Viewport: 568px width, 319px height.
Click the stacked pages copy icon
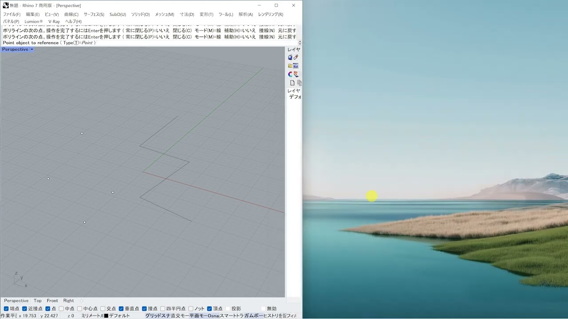(x=299, y=83)
